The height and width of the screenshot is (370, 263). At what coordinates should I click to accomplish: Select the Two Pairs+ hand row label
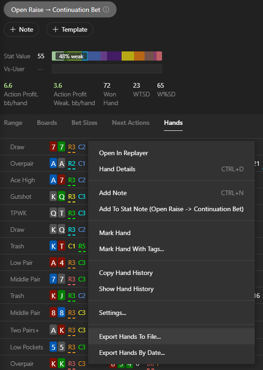point(24,330)
